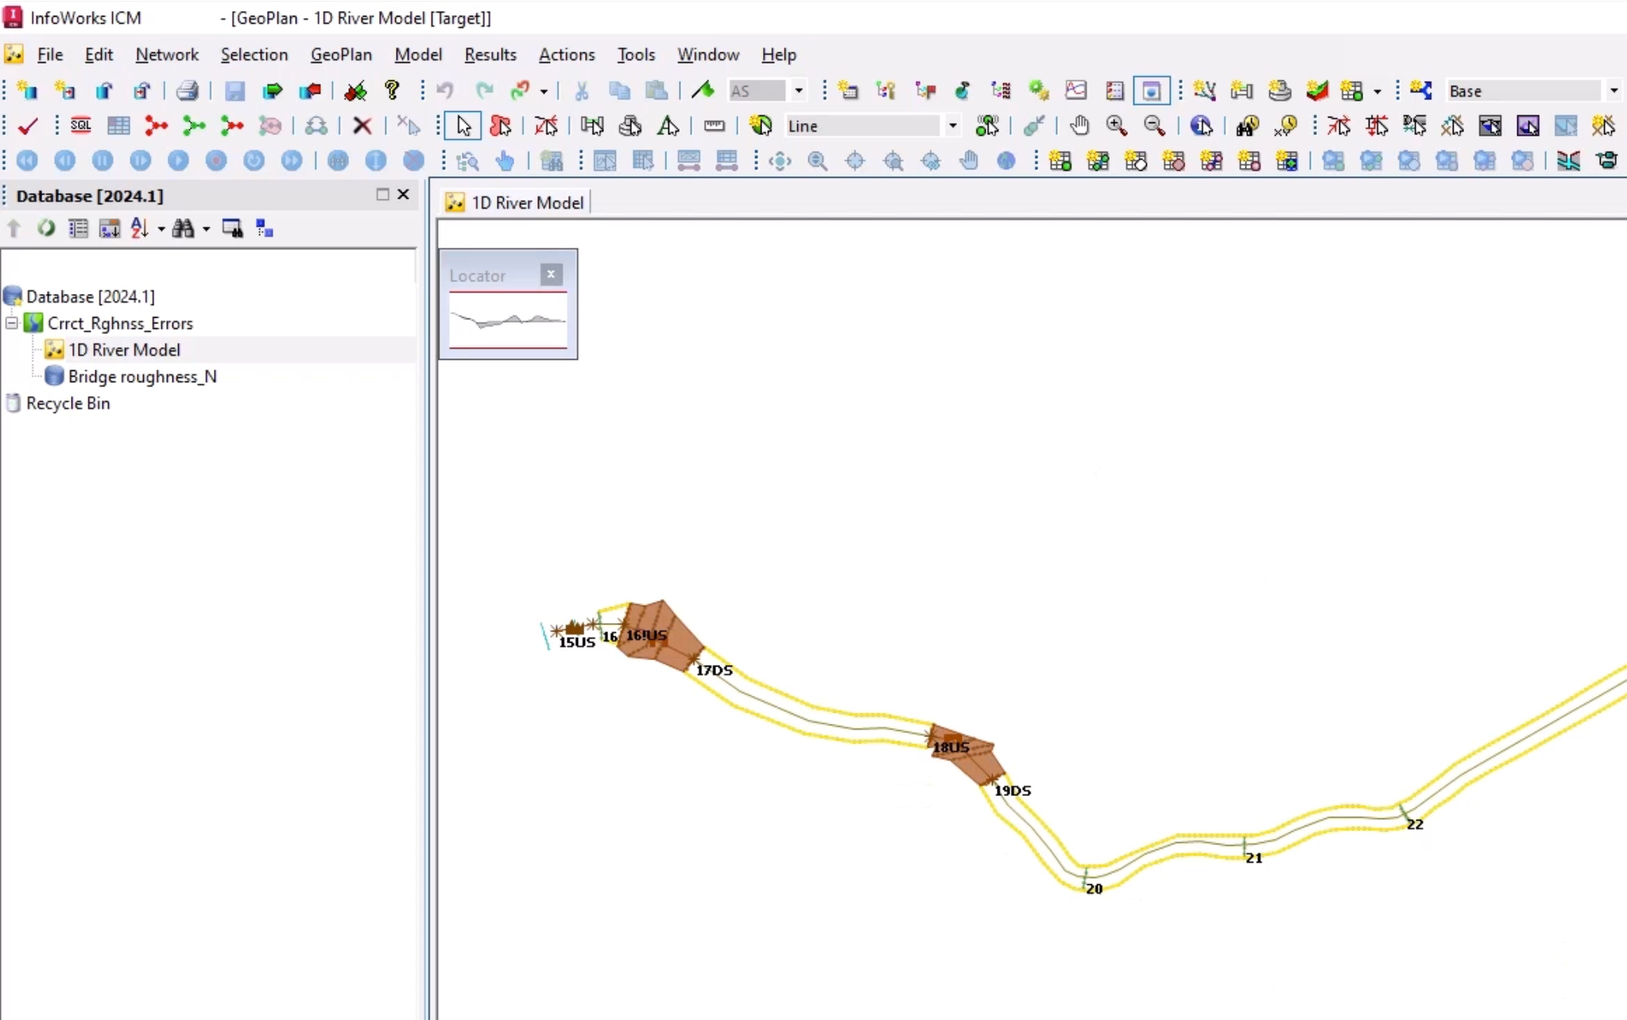Click the SQL query editor icon
The width and height of the screenshot is (1627, 1020).
[x=81, y=126]
